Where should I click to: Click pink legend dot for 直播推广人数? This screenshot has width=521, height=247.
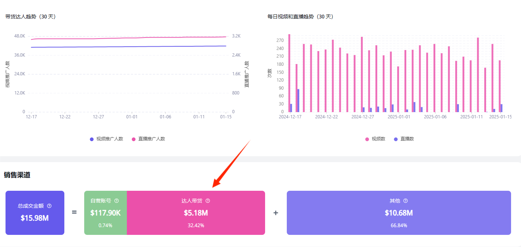coord(134,139)
